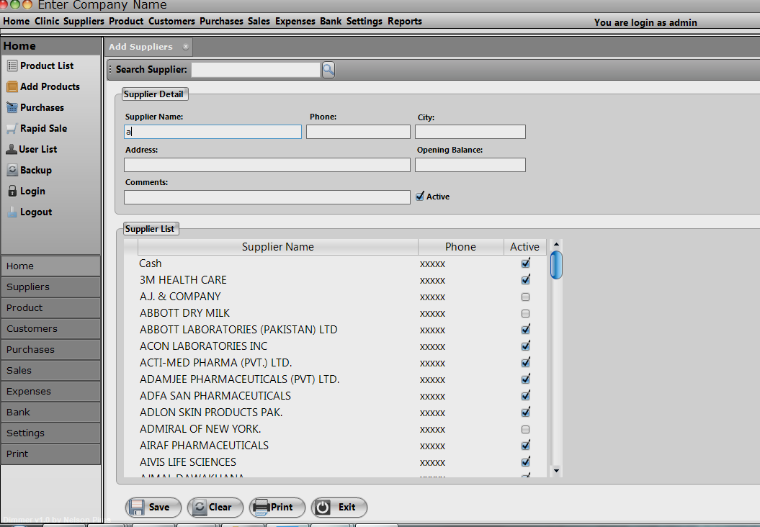Click the Search Supplier magnifier icon
Viewport: 760px width, 527px height.
pyautogui.click(x=328, y=70)
